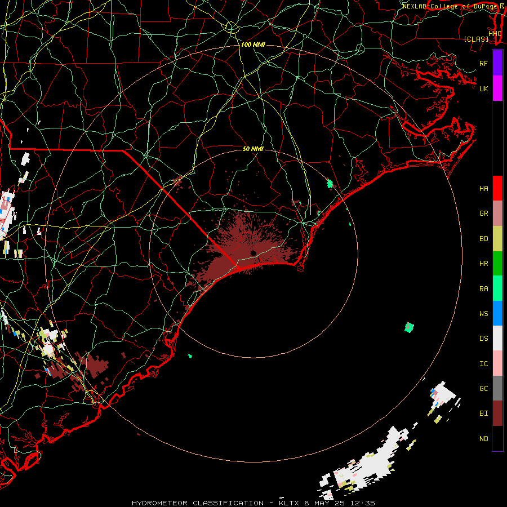This screenshot has width=507, height=507.
Task: Click the "UK" legend label
Action: pyautogui.click(x=483, y=88)
